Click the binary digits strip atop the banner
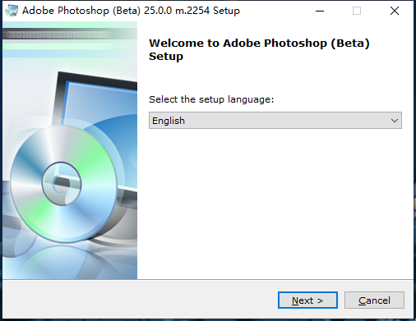This screenshot has height=321, width=416. (59, 34)
